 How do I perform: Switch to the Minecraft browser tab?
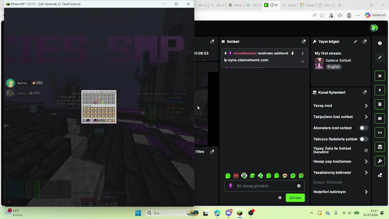pos(236,5)
